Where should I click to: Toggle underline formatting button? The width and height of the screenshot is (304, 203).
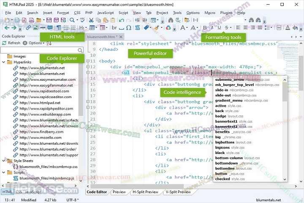pos(219,27)
